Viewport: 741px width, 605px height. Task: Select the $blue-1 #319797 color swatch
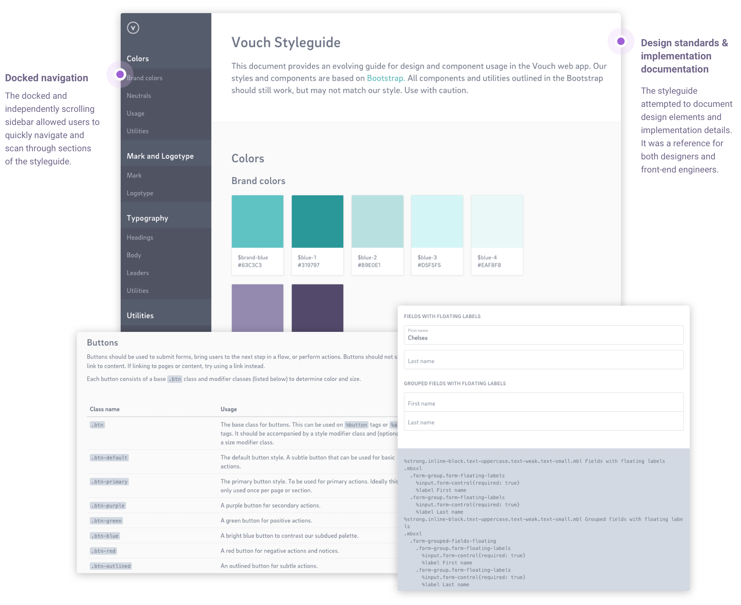coord(317,235)
